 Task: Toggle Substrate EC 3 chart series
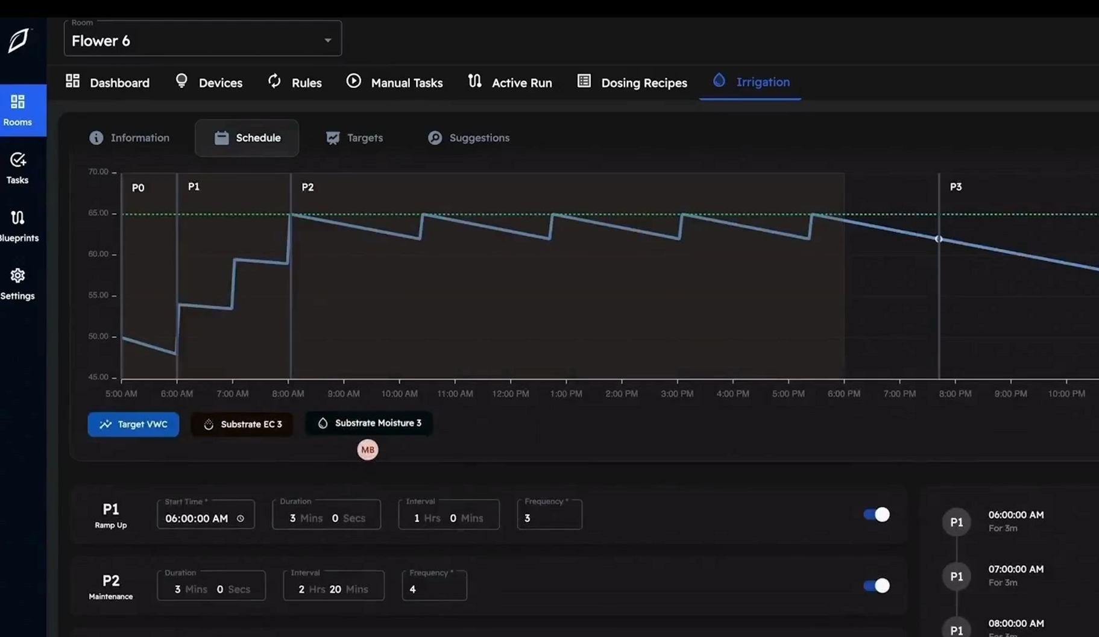pyautogui.click(x=242, y=424)
